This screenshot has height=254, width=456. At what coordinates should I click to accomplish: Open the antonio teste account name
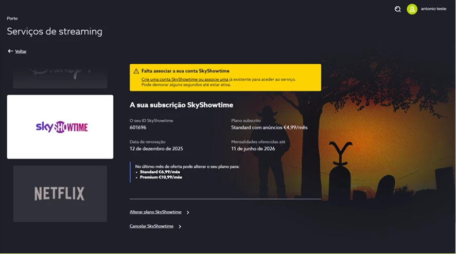(433, 9)
